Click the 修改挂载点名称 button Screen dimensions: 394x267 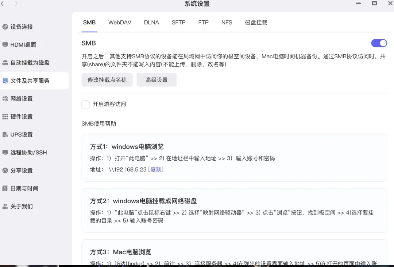click(107, 80)
